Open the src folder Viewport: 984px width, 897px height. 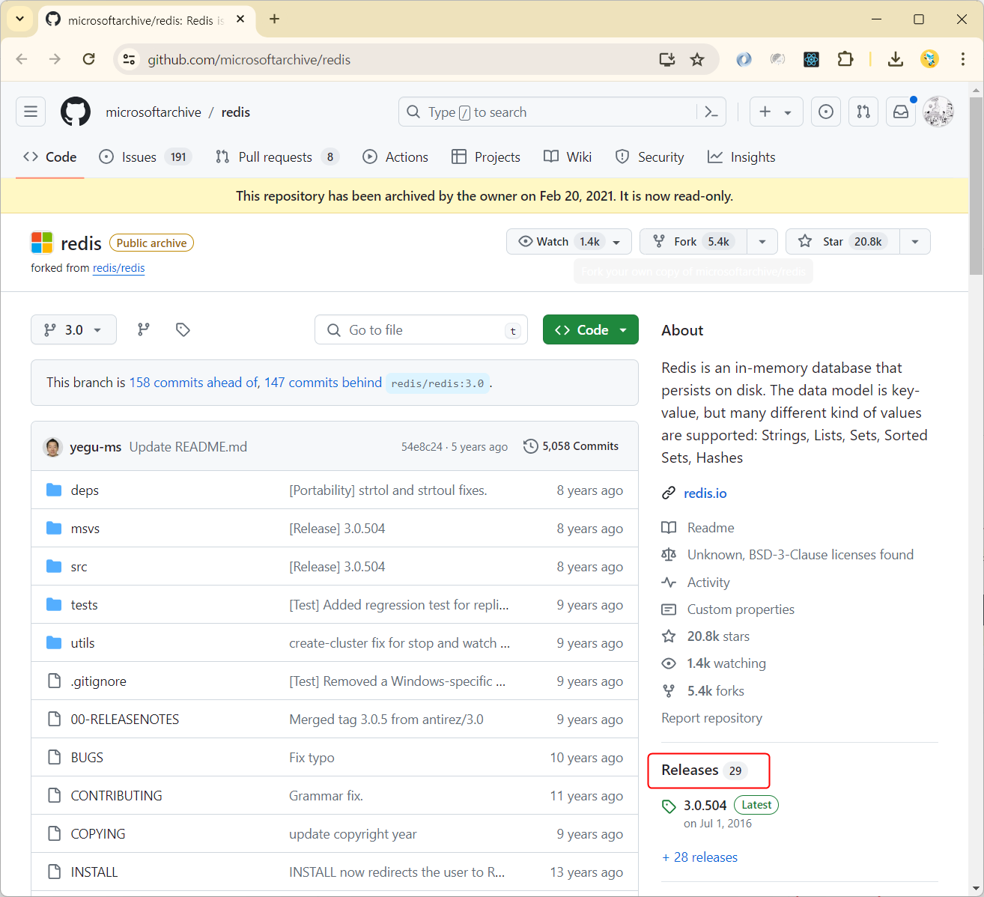[x=79, y=567]
